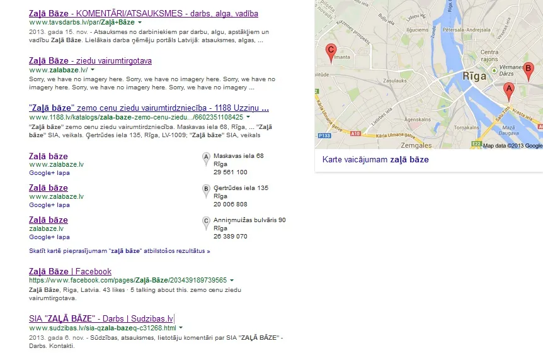The height and width of the screenshot is (353, 543).
Task: Click the www.tavsdarbs.lv/par/Zaļā+Bāze URL text
Action: point(82,23)
